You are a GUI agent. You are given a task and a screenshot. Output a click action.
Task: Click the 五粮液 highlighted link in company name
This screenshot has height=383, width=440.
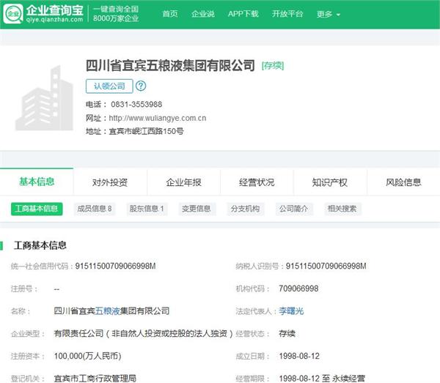tap(108, 311)
